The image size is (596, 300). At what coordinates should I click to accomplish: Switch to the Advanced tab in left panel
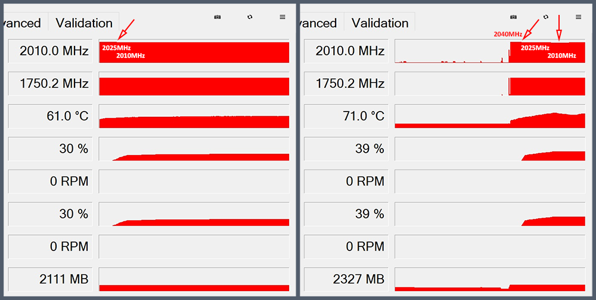tap(21, 23)
